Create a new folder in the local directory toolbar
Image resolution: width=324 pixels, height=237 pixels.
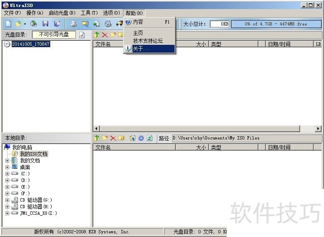pyautogui.click(x=105, y=138)
